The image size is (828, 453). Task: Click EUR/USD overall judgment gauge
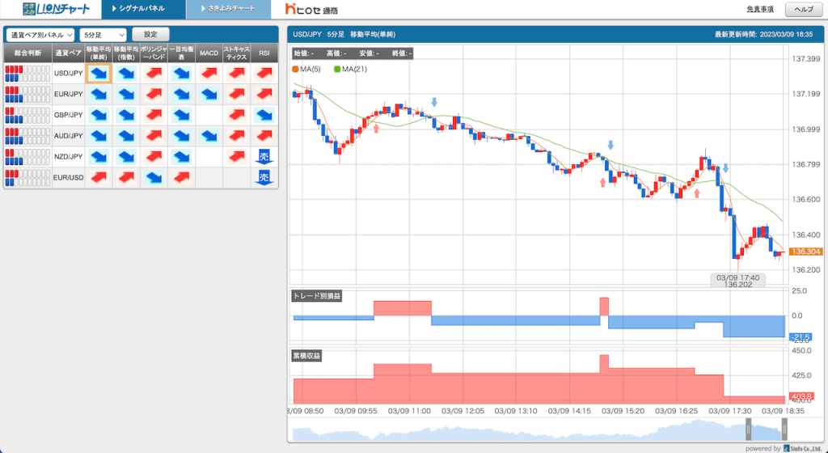(27, 178)
